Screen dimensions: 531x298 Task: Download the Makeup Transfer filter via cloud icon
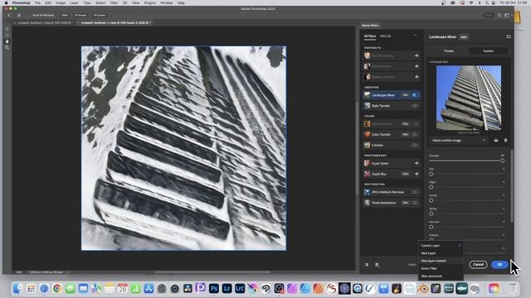(417, 77)
